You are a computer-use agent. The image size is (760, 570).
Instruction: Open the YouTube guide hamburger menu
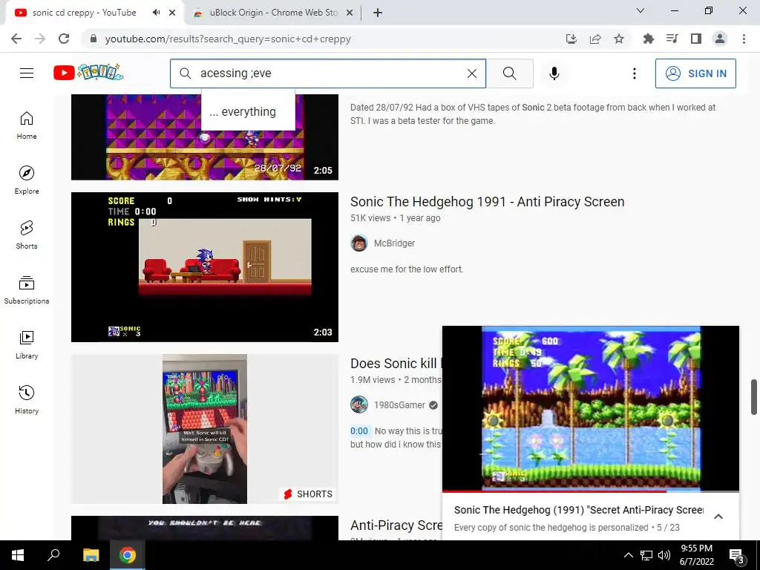(x=27, y=73)
